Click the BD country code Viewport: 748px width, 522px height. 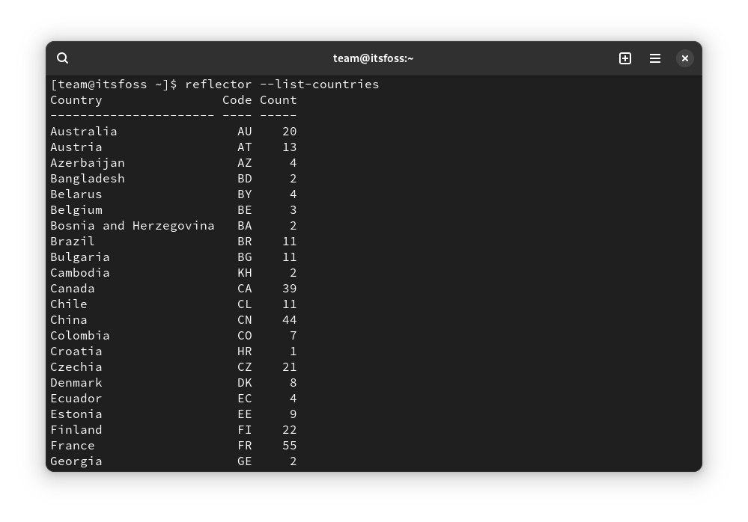[245, 179]
